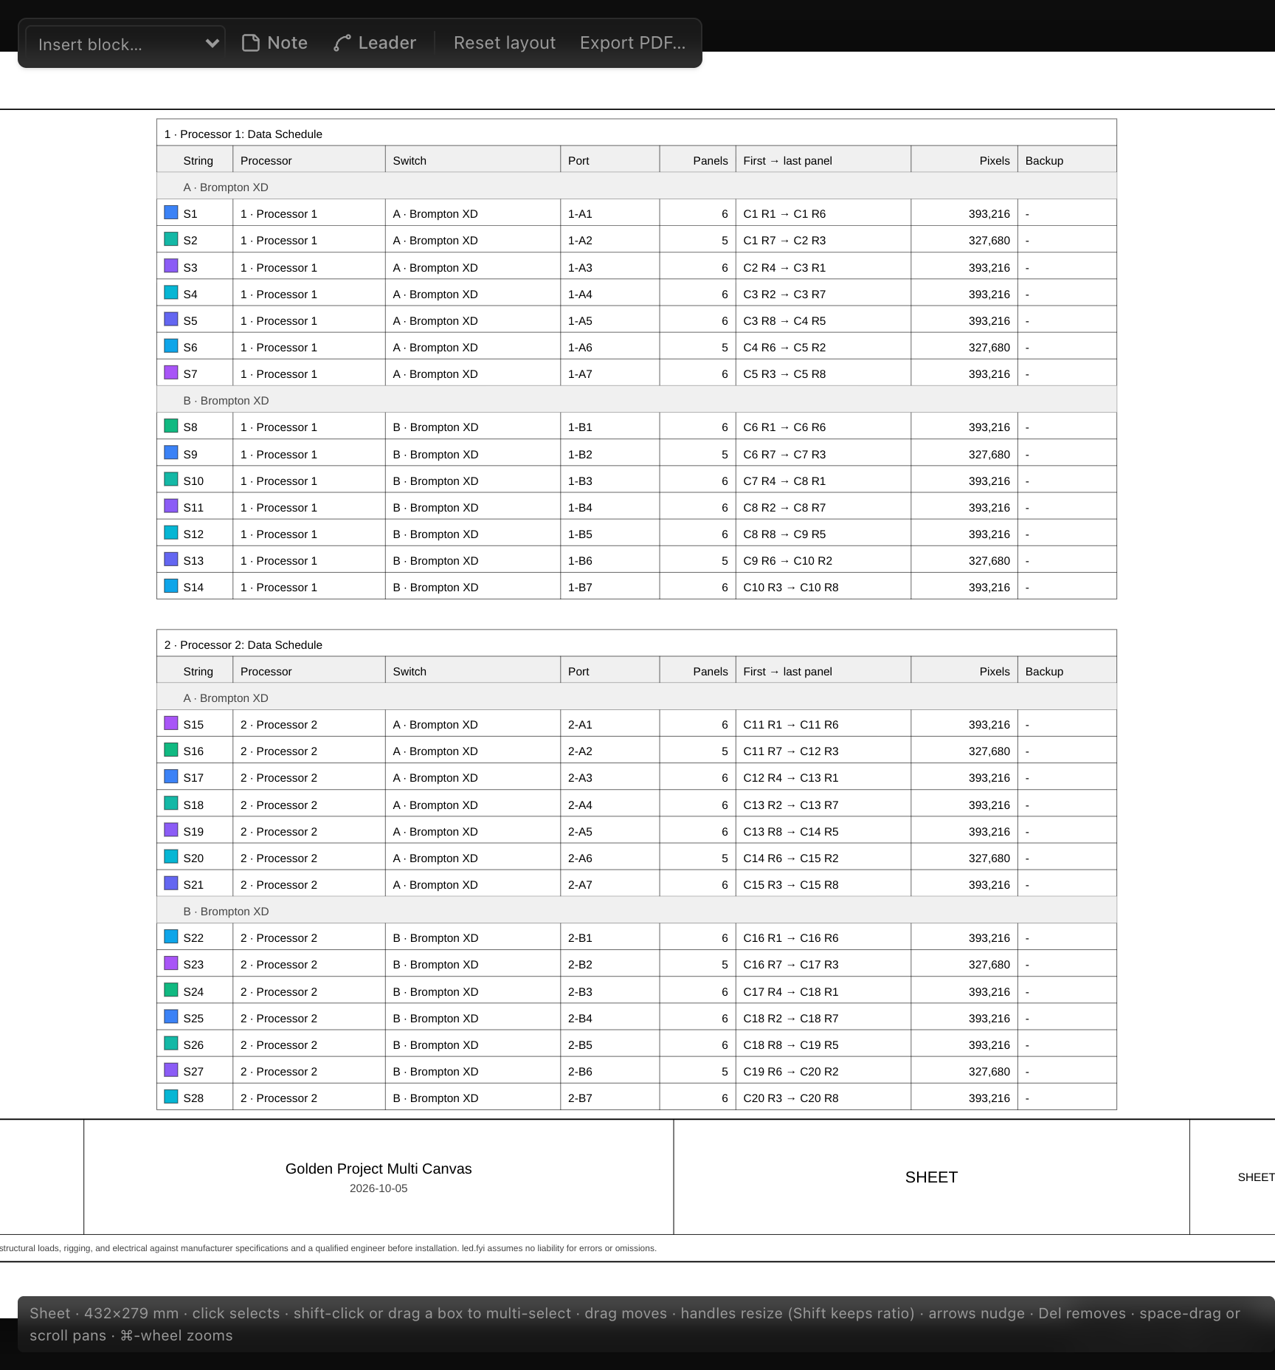Viewport: 1275px width, 1370px height.
Task: Click panel range 'C6 R1 → C6 R6'
Action: (784, 427)
